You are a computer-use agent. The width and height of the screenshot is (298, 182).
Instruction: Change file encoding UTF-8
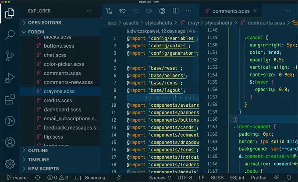[x=185, y=178]
